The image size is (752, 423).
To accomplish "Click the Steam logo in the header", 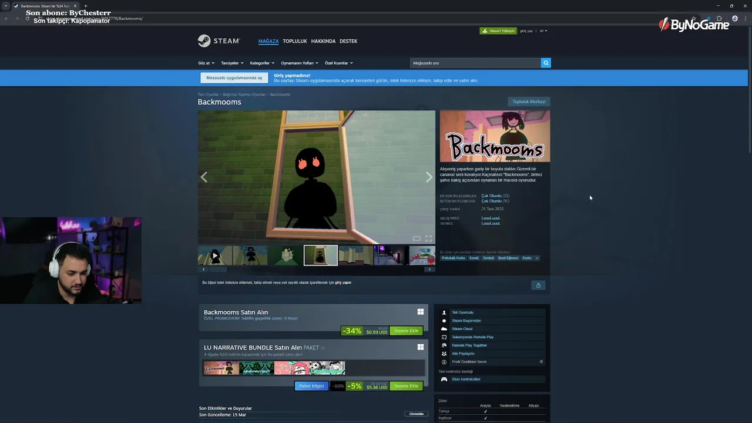I will tap(219, 41).
